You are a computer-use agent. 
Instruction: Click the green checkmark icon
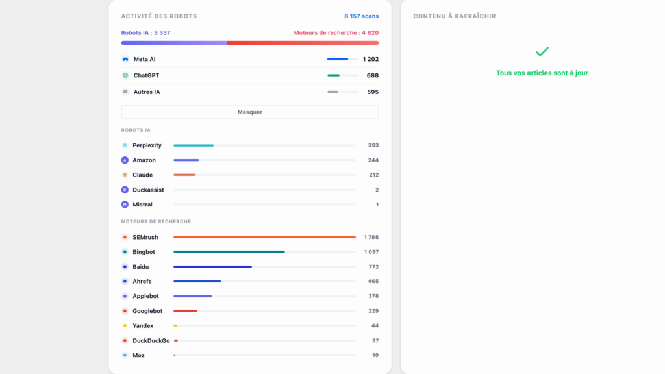(542, 52)
